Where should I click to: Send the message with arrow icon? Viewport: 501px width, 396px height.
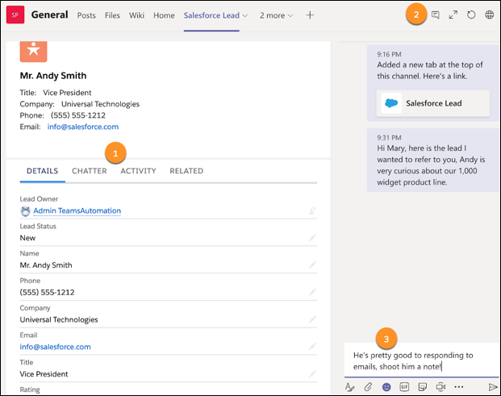pos(493,387)
